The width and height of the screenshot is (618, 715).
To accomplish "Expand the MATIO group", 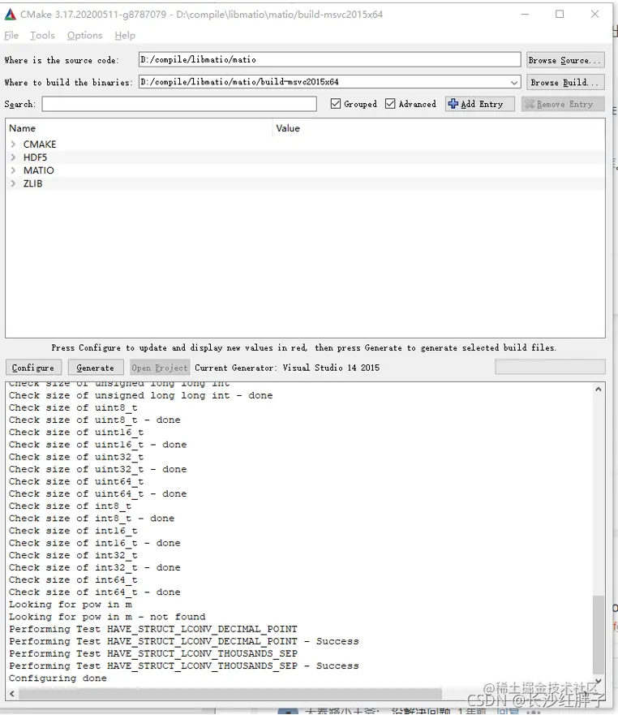I will [13, 170].
